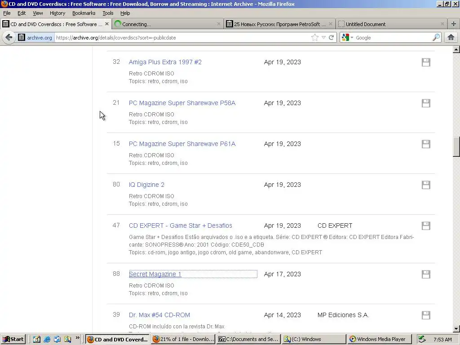
Task: Click the 7:53 AM taskbar clock
Action: coord(442,340)
